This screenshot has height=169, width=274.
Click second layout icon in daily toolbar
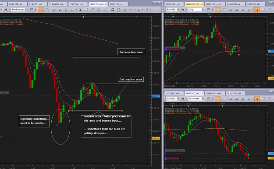[224, 10]
